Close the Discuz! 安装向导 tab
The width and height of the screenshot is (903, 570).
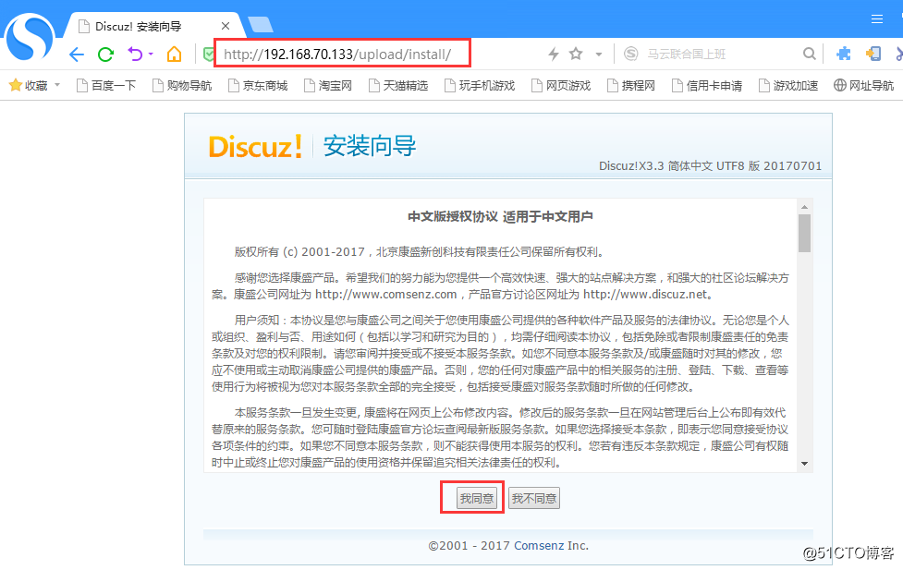[x=226, y=26]
